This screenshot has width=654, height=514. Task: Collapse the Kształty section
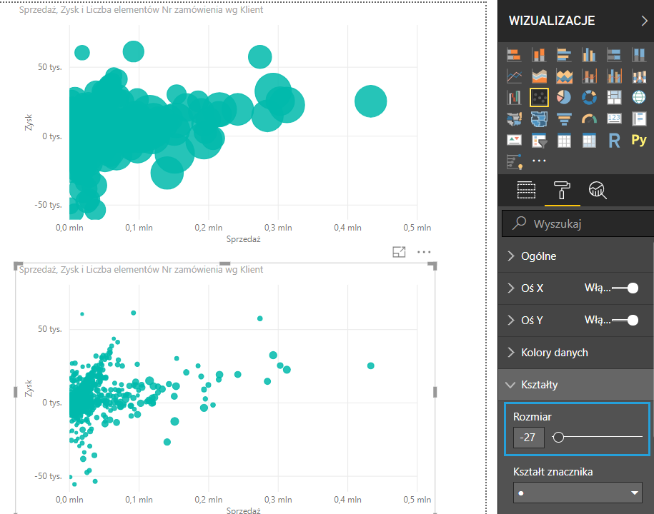(x=540, y=385)
